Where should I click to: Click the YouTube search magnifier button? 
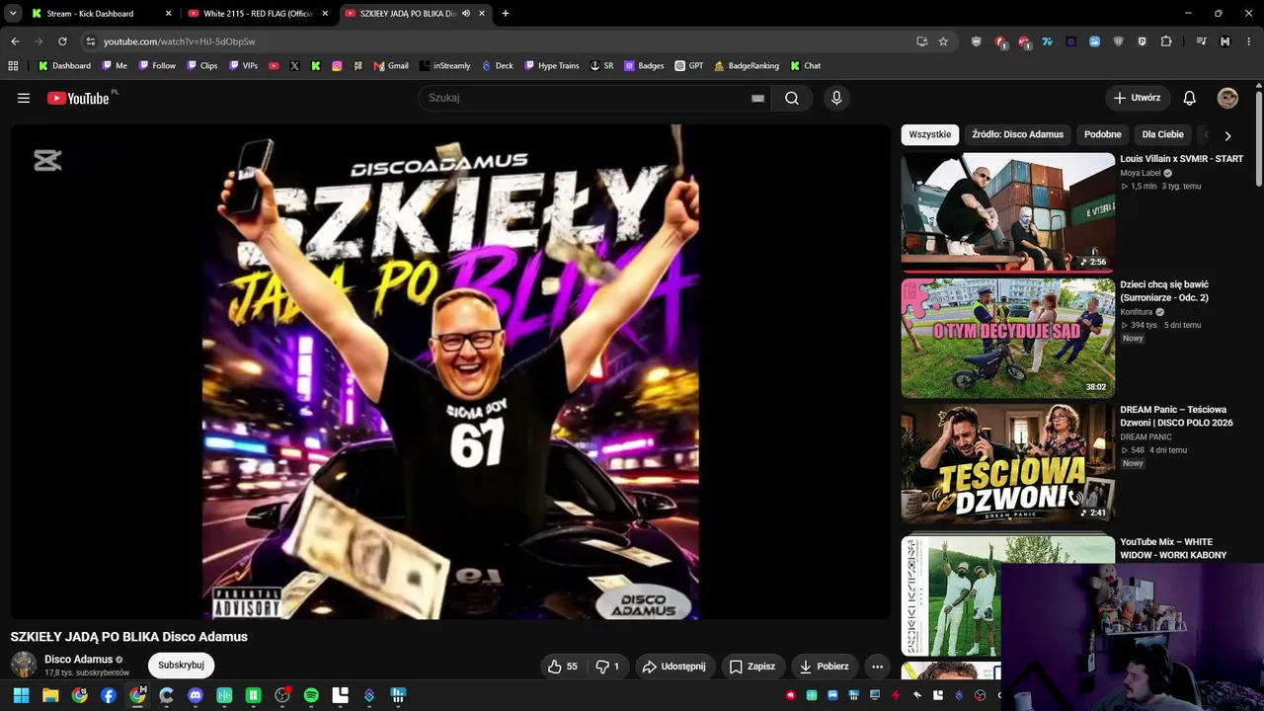point(792,98)
